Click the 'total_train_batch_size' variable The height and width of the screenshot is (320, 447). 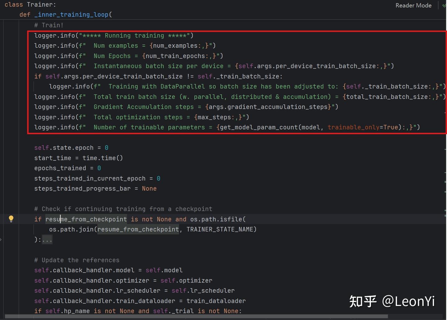[387, 97]
